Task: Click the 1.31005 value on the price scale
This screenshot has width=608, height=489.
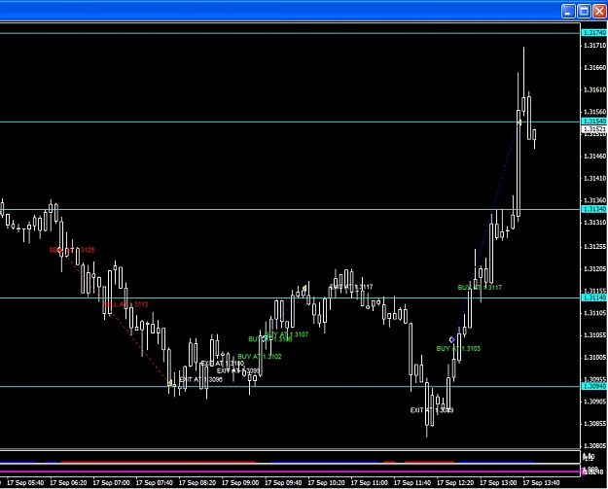Action: 594,357
